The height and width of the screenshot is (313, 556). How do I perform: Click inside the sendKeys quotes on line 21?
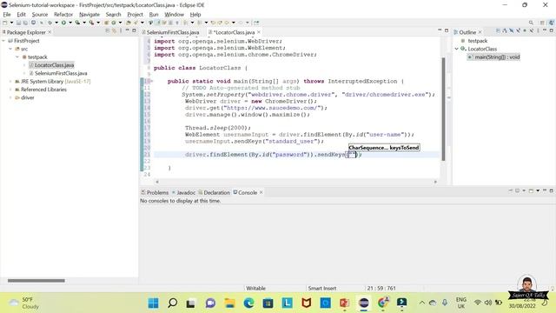point(352,155)
